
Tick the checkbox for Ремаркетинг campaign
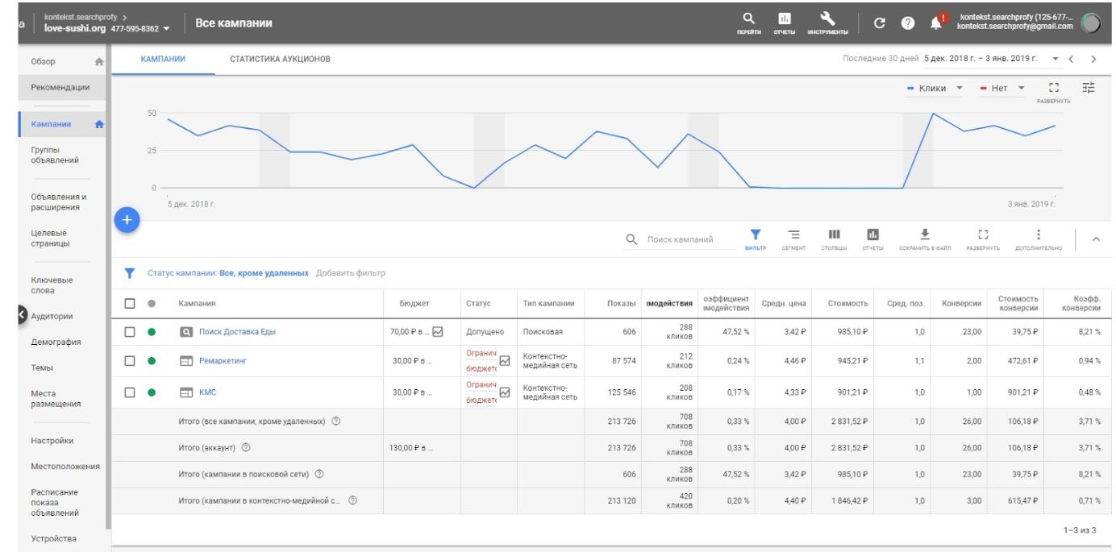tap(131, 362)
